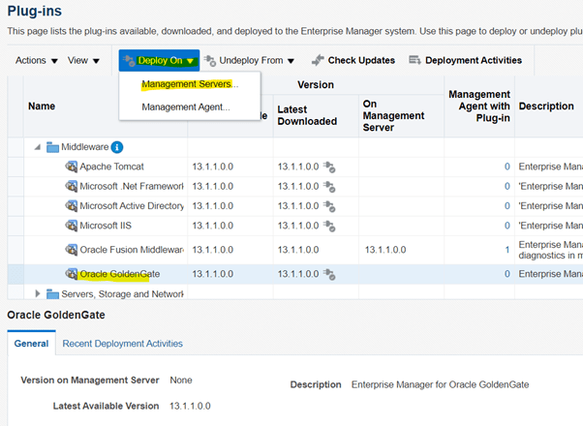
Task: Click the Apache Tomcat latest downloaded status icon
Action: click(329, 167)
